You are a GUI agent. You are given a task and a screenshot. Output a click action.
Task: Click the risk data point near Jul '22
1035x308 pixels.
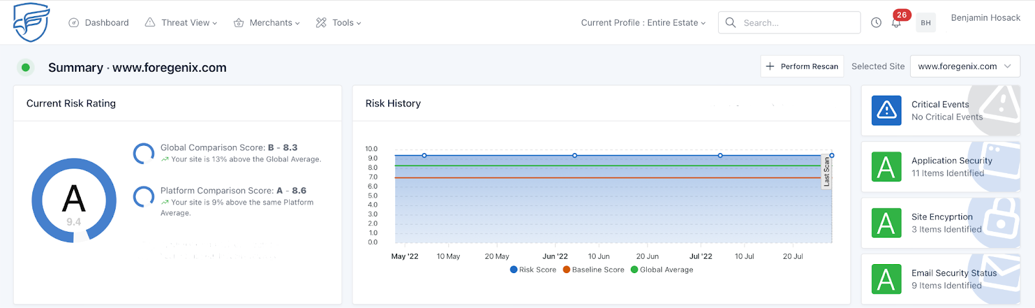pos(720,156)
